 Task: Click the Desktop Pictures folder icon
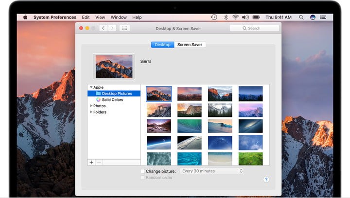[x=98, y=93]
